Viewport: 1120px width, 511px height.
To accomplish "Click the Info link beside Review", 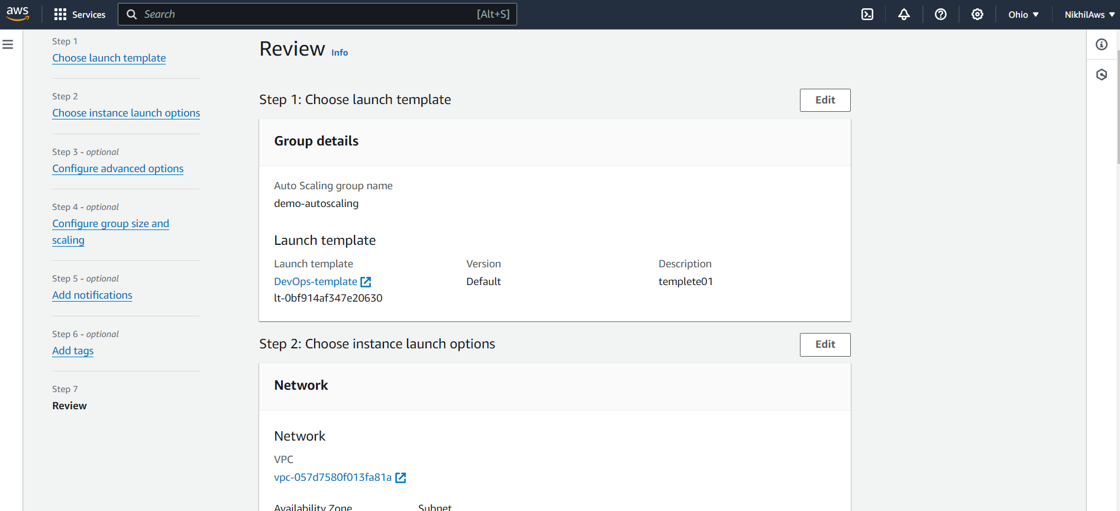I will [340, 53].
